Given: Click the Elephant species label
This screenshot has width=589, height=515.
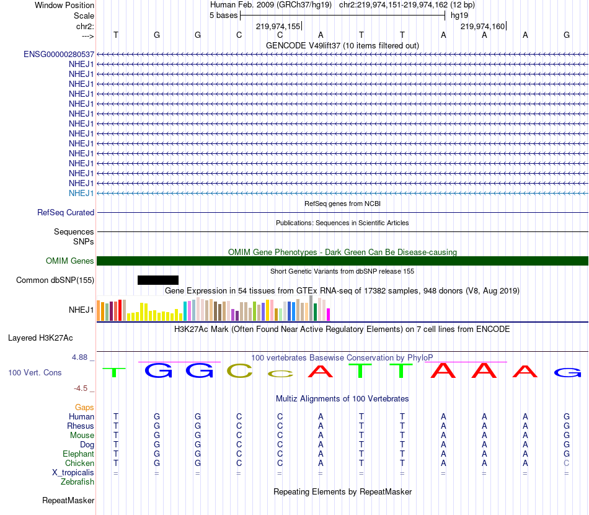Looking at the screenshot, I should (78, 454).
